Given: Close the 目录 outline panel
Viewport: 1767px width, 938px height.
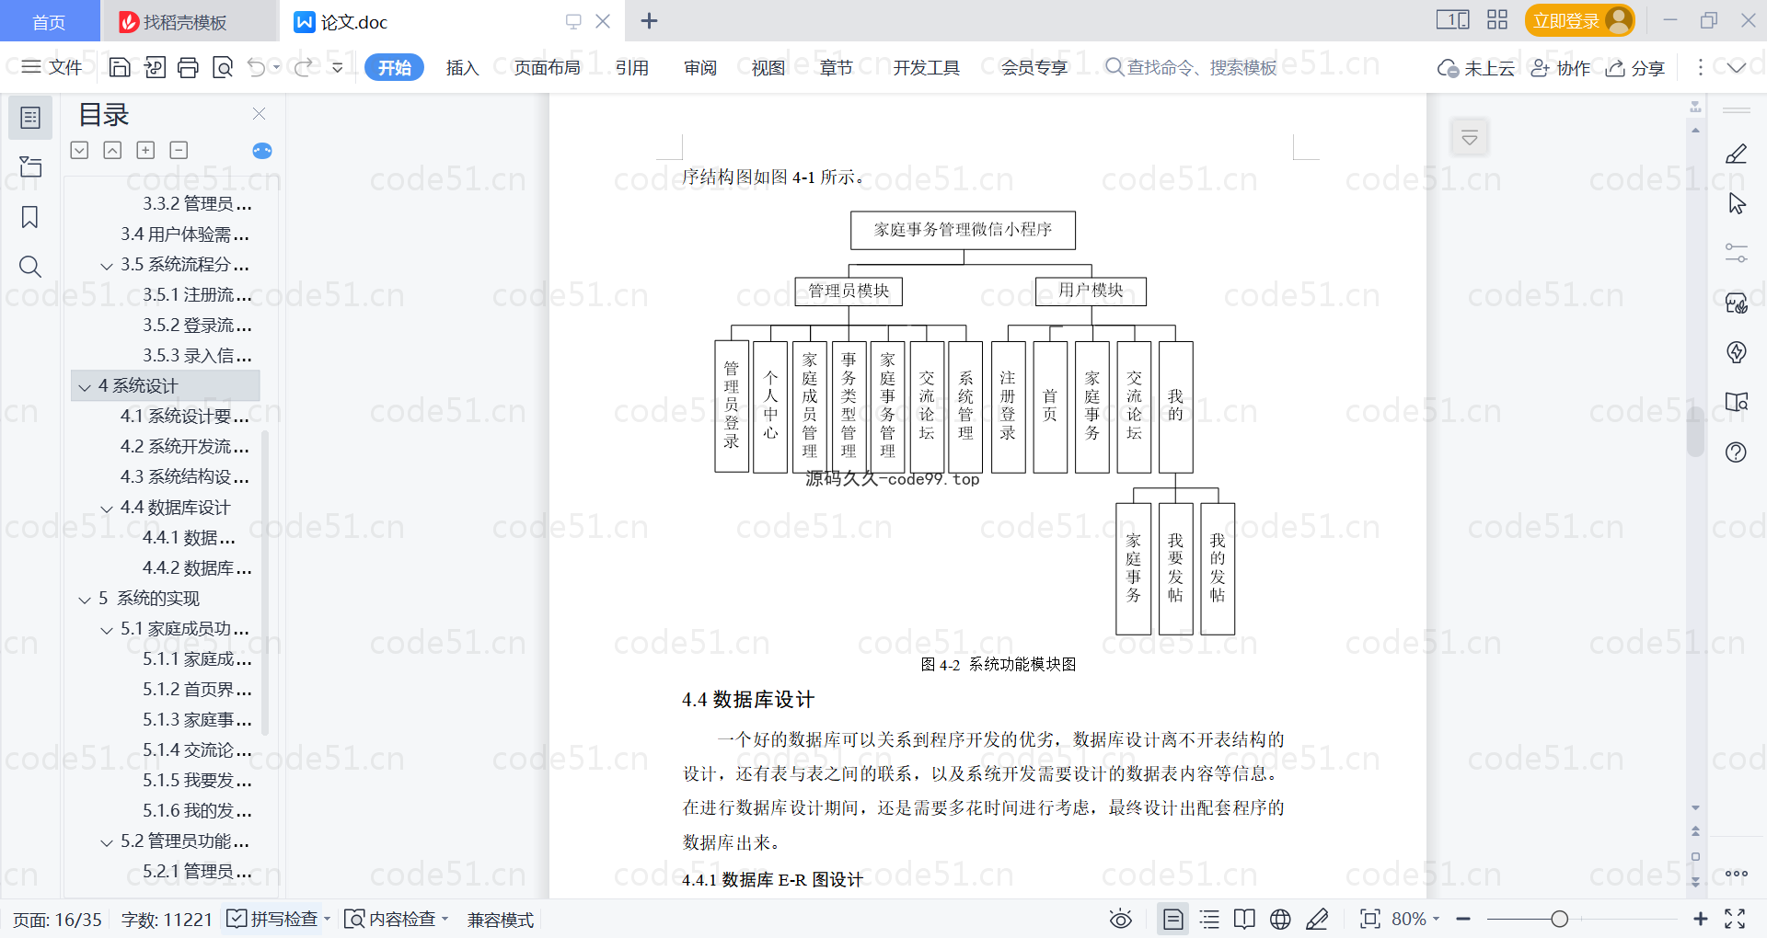Looking at the screenshot, I should pos(259,114).
